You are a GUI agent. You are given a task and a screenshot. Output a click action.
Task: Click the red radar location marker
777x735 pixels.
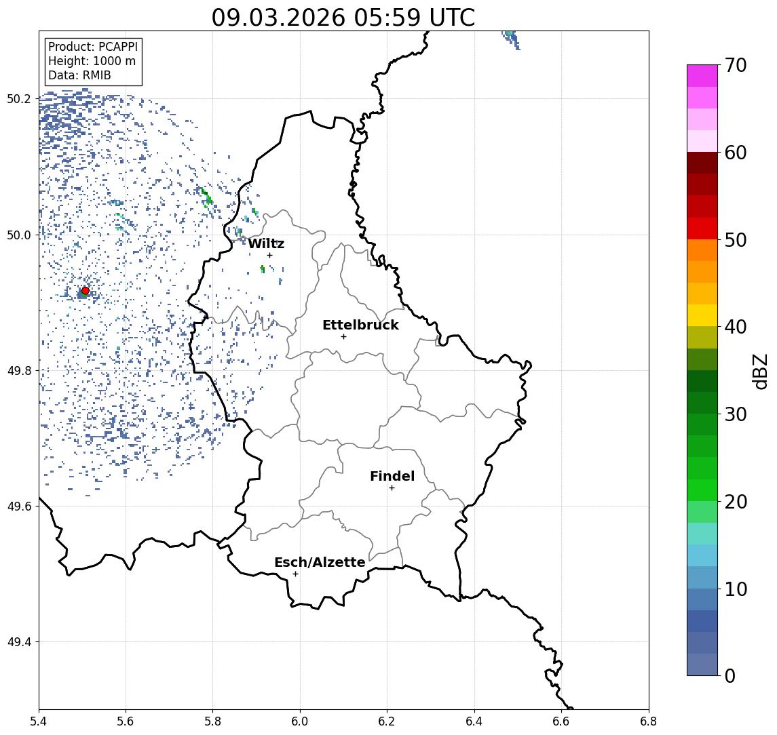click(86, 291)
